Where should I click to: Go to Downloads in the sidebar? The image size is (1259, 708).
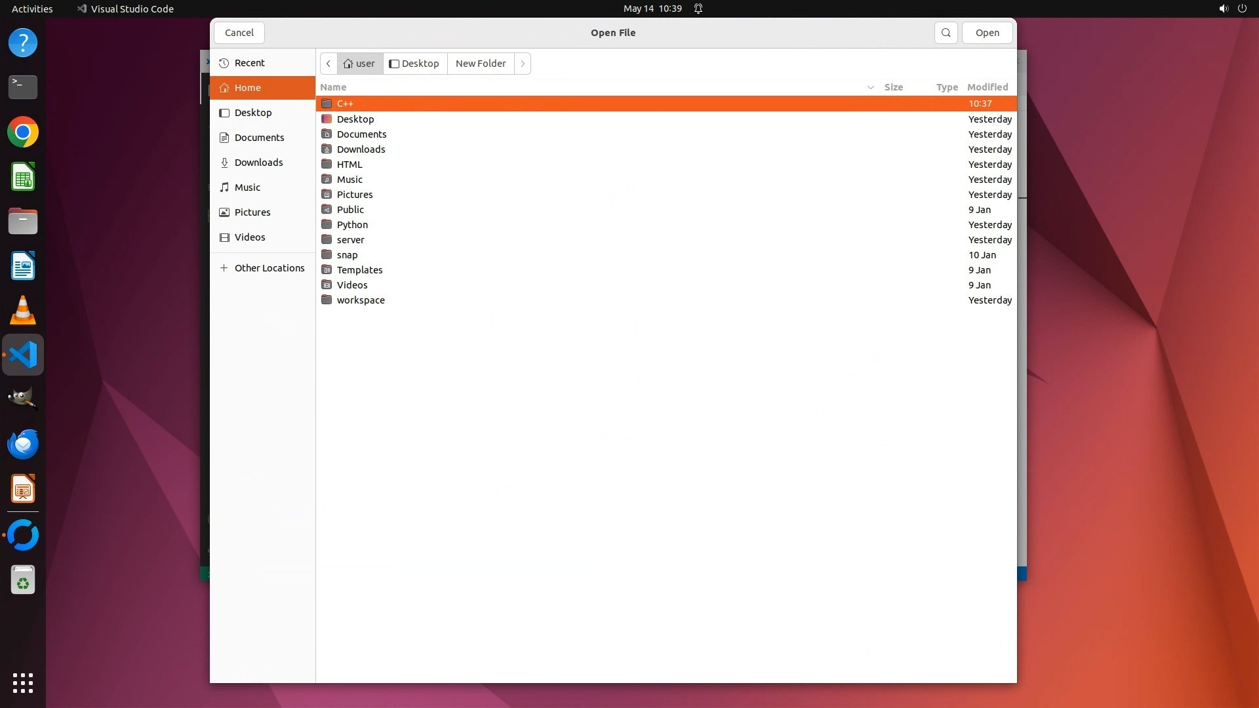(258, 163)
